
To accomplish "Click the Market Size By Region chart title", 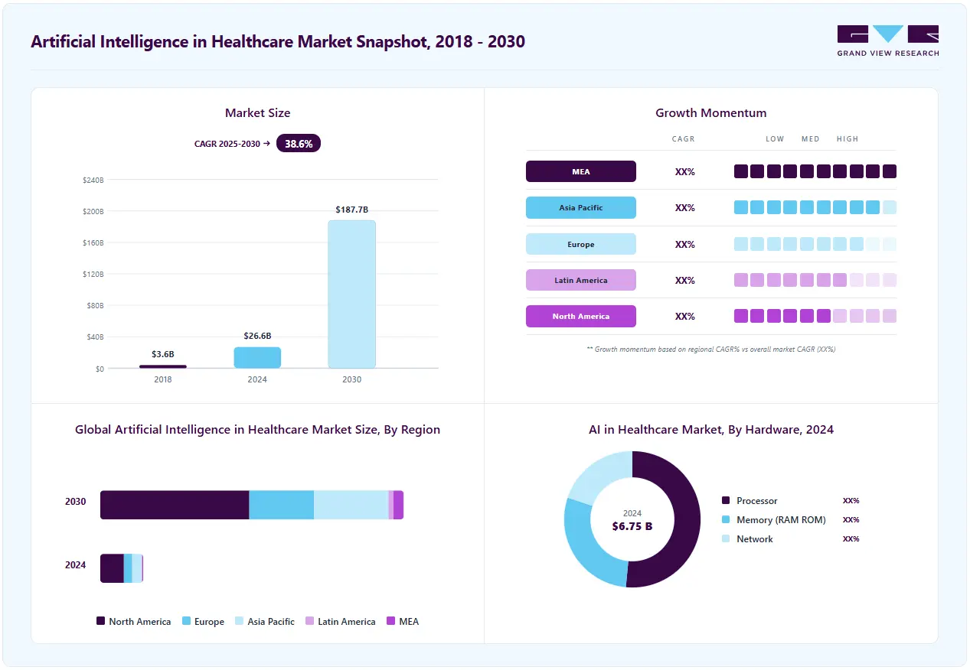I will tap(257, 429).
